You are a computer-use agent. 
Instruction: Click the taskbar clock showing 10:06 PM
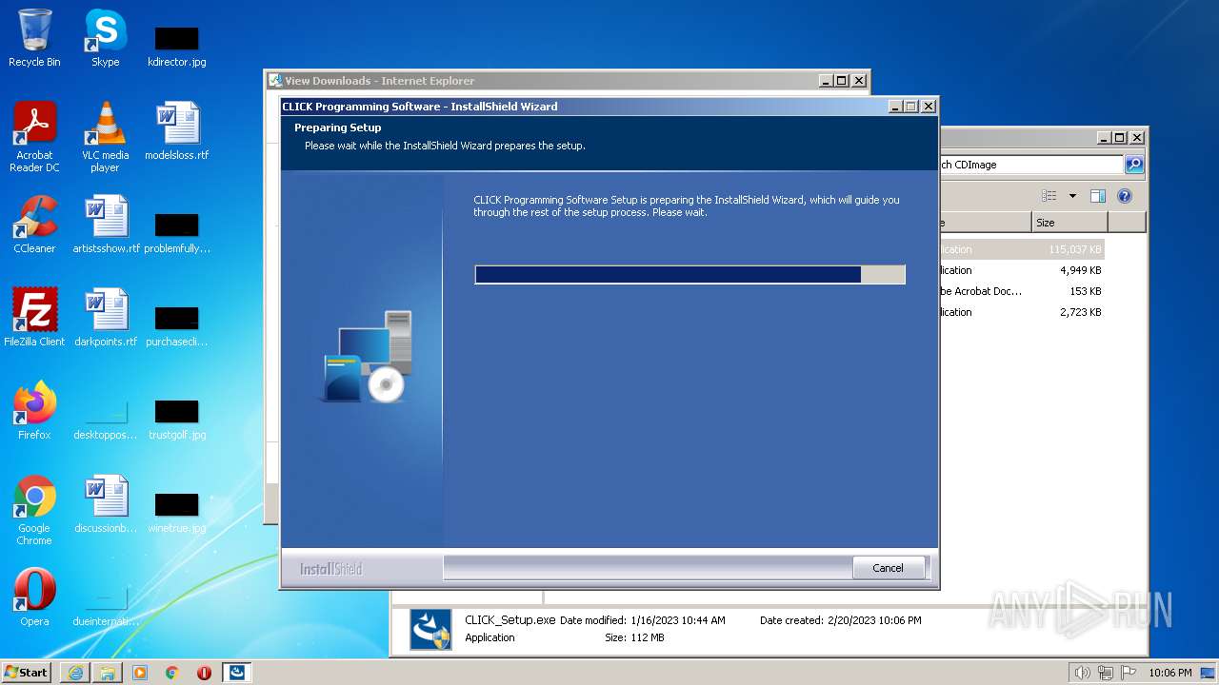tap(1169, 673)
